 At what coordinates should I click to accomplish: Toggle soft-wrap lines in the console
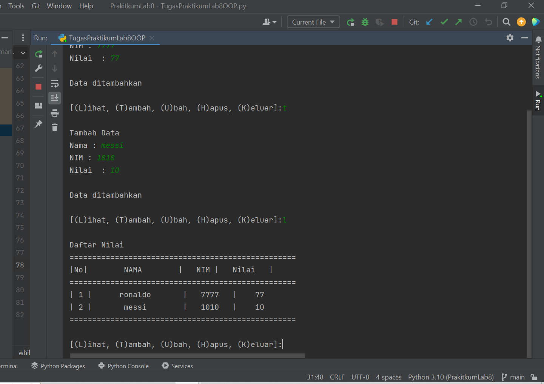click(55, 84)
